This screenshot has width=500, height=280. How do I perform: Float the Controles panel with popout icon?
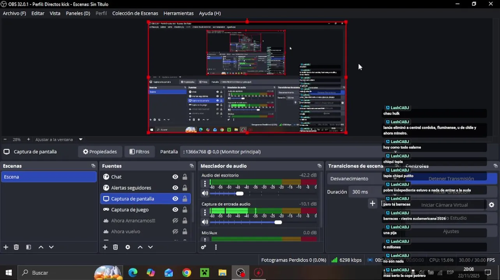495,166
